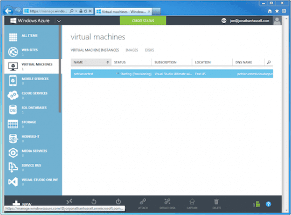Open browser Favorites star
This screenshot has width=291, height=215.
(x=277, y=11)
